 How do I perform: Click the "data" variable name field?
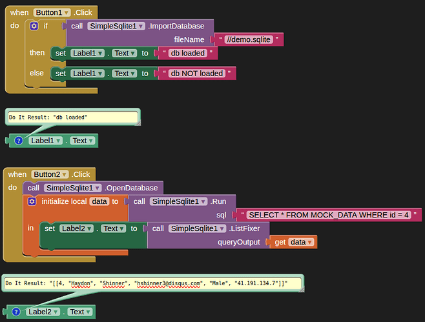click(x=99, y=201)
